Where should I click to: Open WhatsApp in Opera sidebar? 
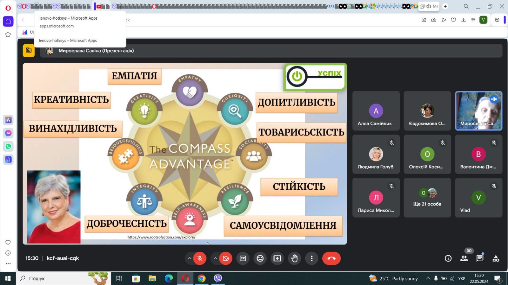click(8, 146)
